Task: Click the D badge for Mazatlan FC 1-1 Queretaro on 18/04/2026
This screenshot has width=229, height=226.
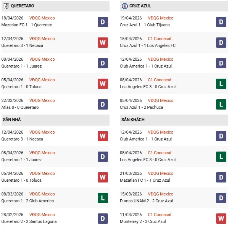Action: pyautogui.click(x=103, y=22)
